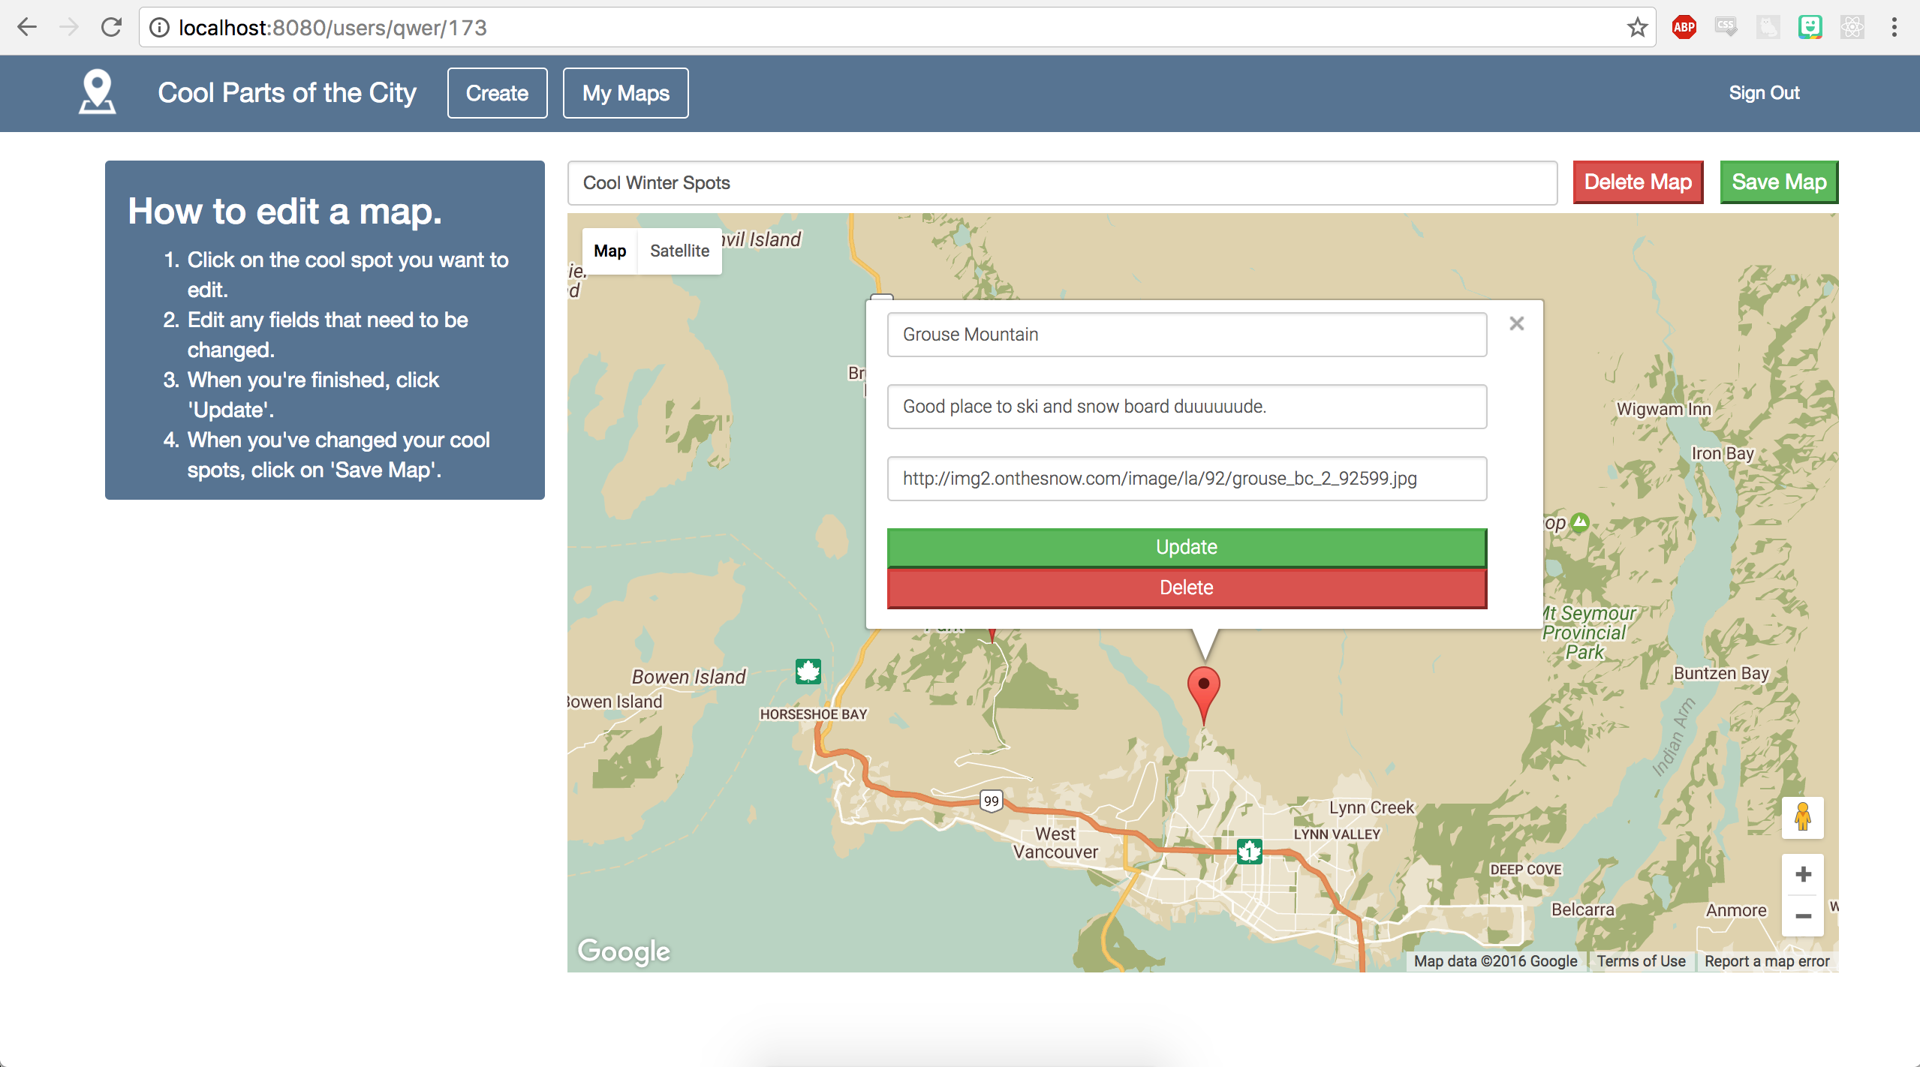Click the red Delete spot button
Screen dimensions: 1920x1067
1186,588
